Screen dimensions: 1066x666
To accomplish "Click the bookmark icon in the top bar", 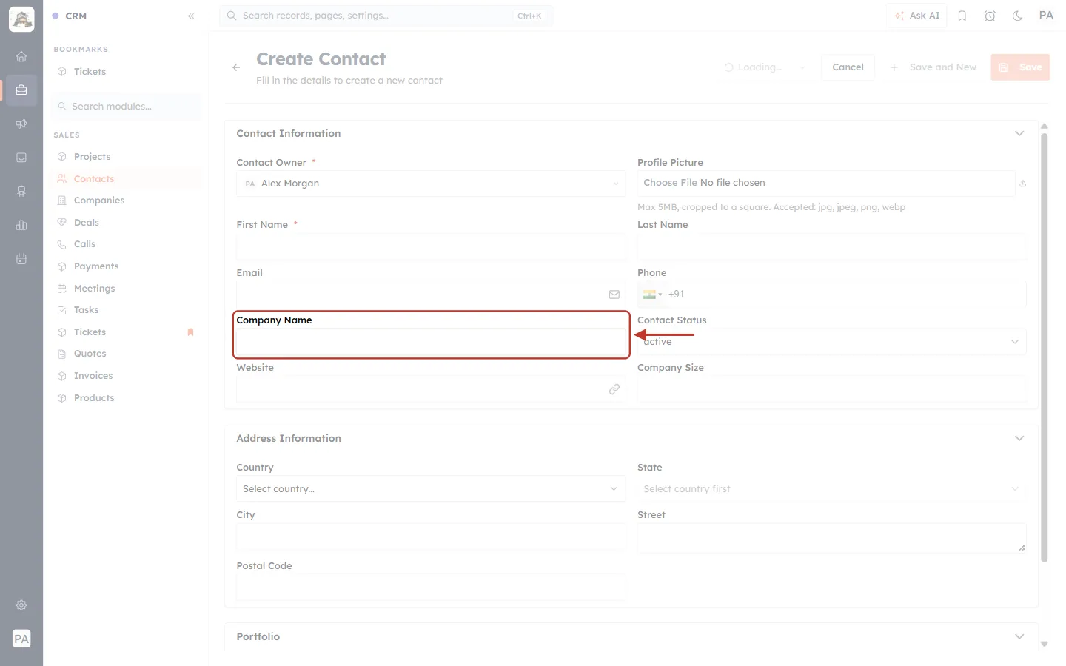I will (x=962, y=16).
